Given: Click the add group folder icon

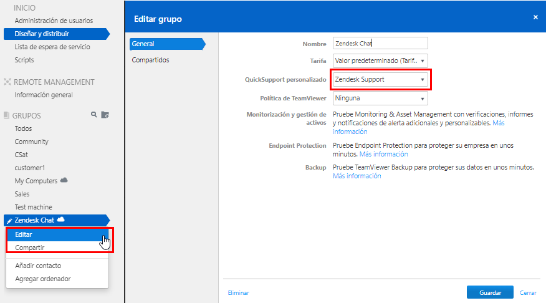Looking at the screenshot, I should tap(105, 115).
